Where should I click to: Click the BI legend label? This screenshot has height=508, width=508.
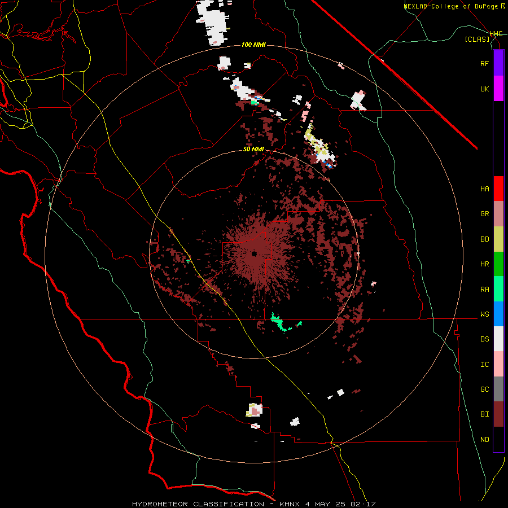(x=484, y=414)
